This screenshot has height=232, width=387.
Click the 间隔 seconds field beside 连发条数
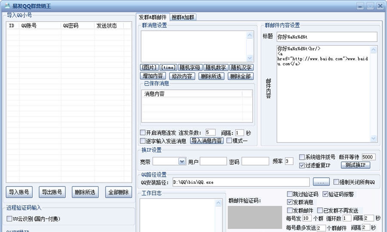[240, 133]
